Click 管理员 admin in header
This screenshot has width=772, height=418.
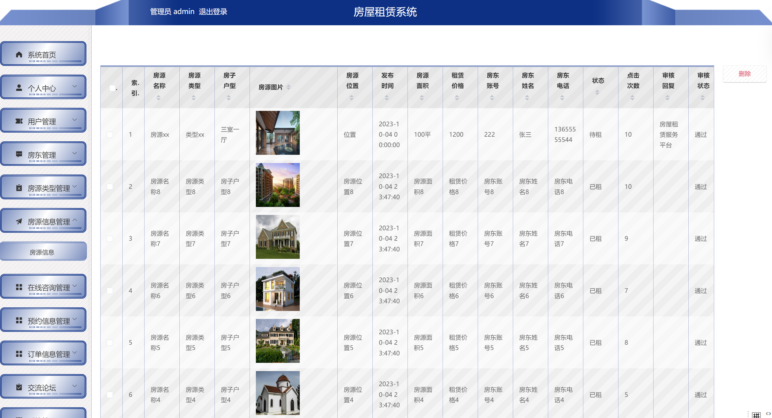click(172, 12)
